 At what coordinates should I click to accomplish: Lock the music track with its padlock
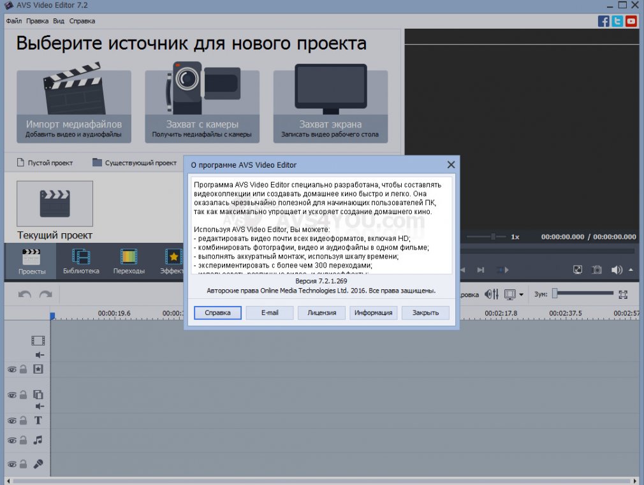click(24, 440)
